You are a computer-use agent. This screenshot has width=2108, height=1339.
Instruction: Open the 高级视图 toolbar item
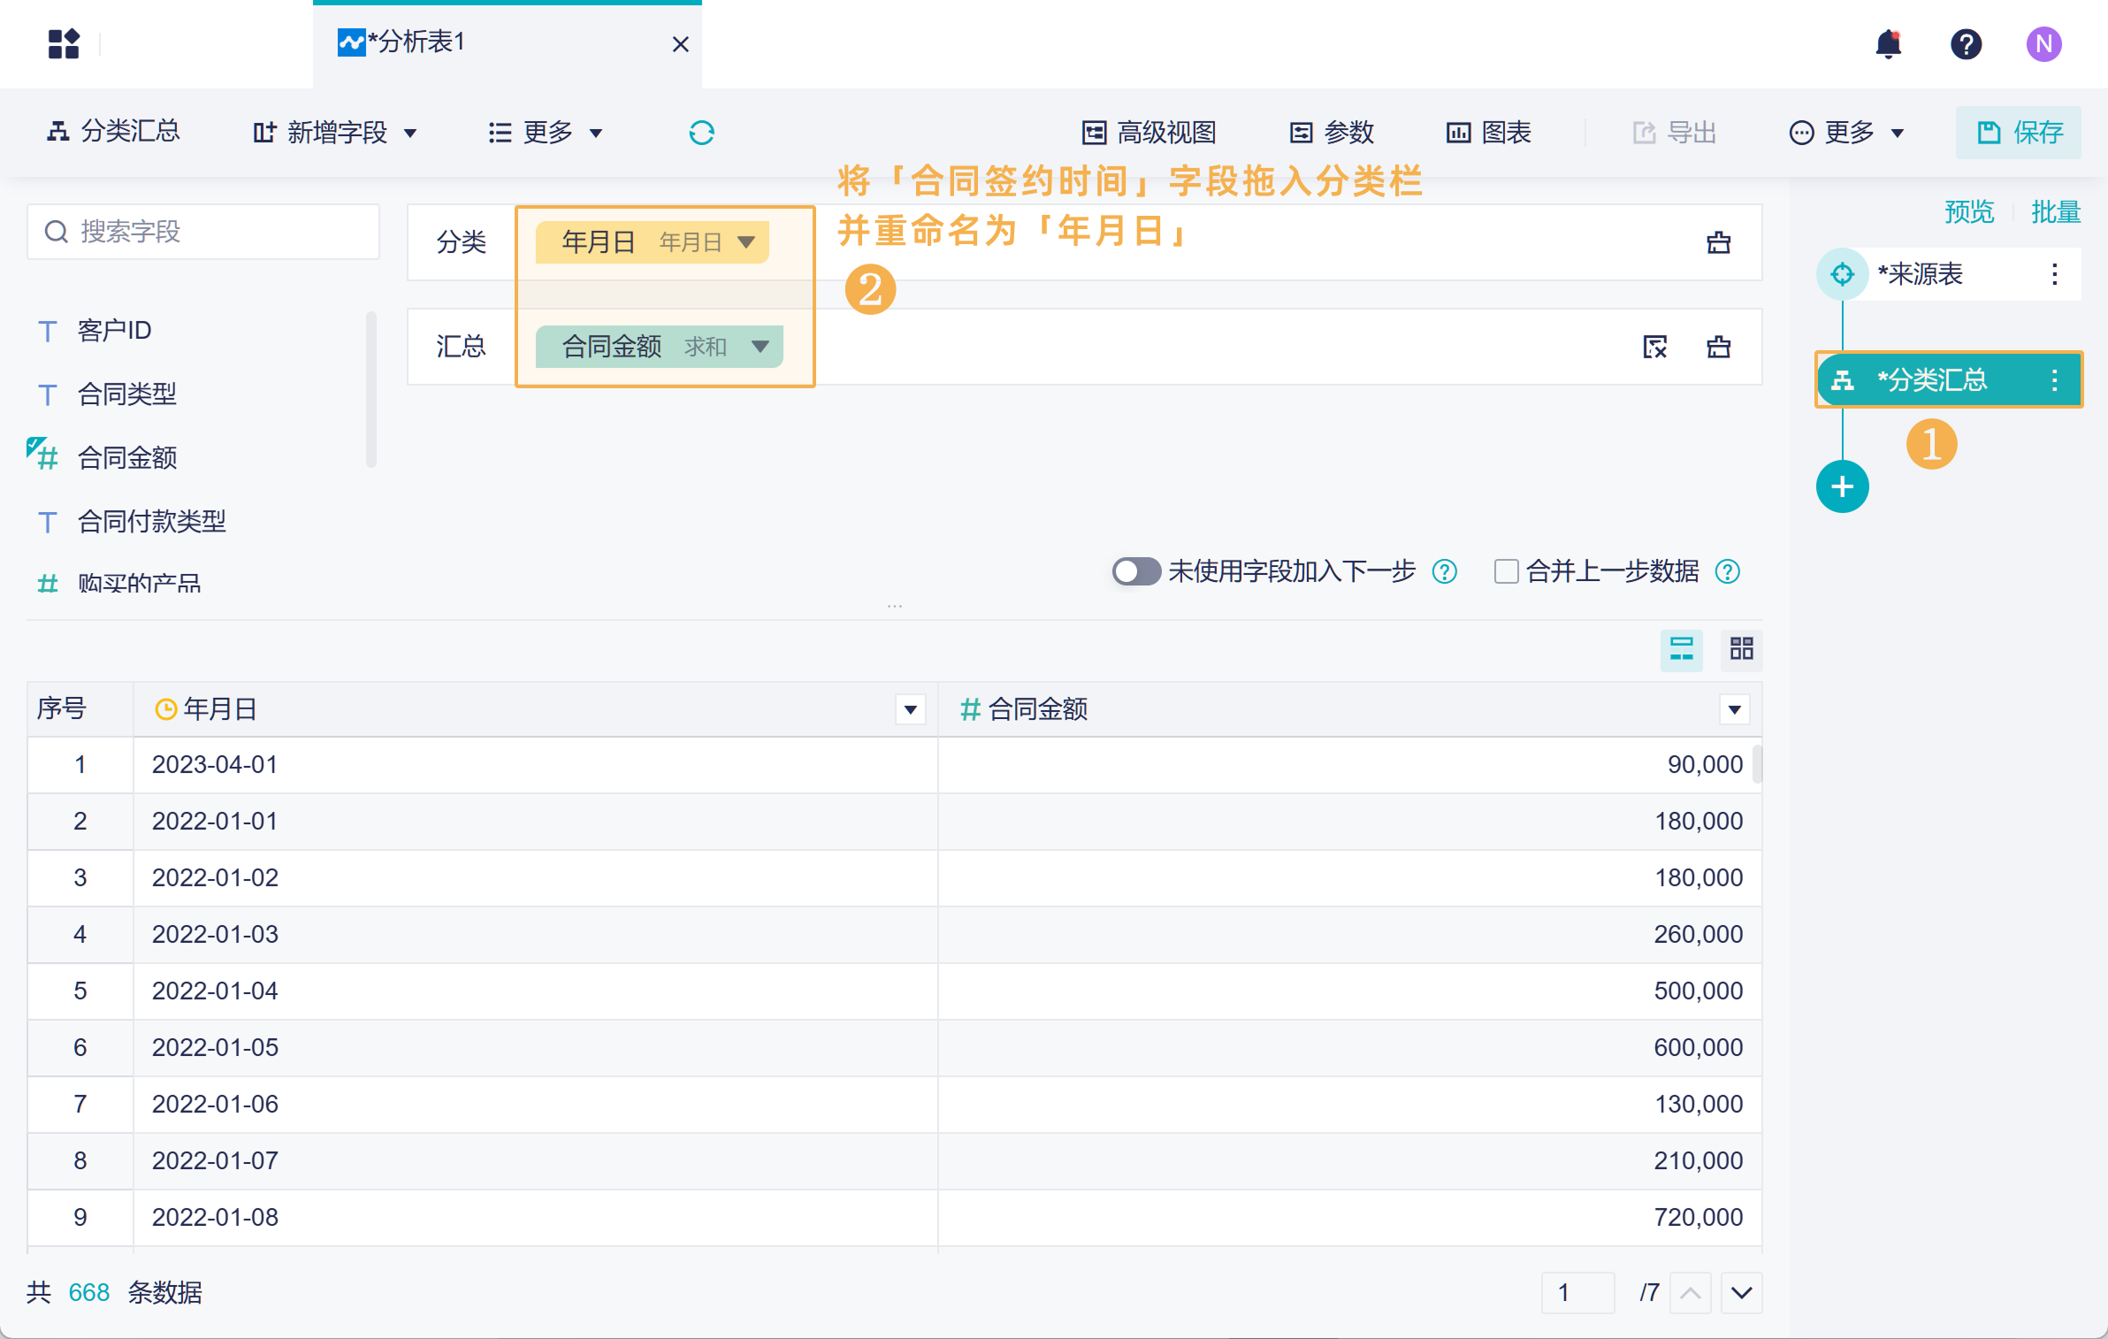(1149, 133)
